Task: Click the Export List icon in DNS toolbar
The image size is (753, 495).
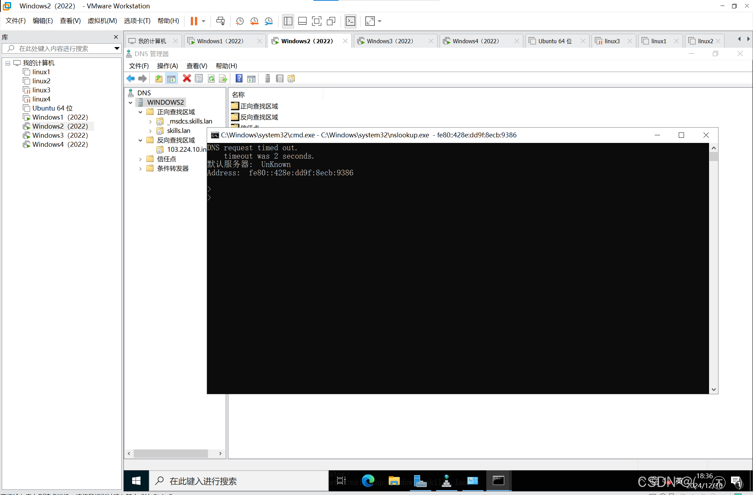Action: tap(223, 79)
